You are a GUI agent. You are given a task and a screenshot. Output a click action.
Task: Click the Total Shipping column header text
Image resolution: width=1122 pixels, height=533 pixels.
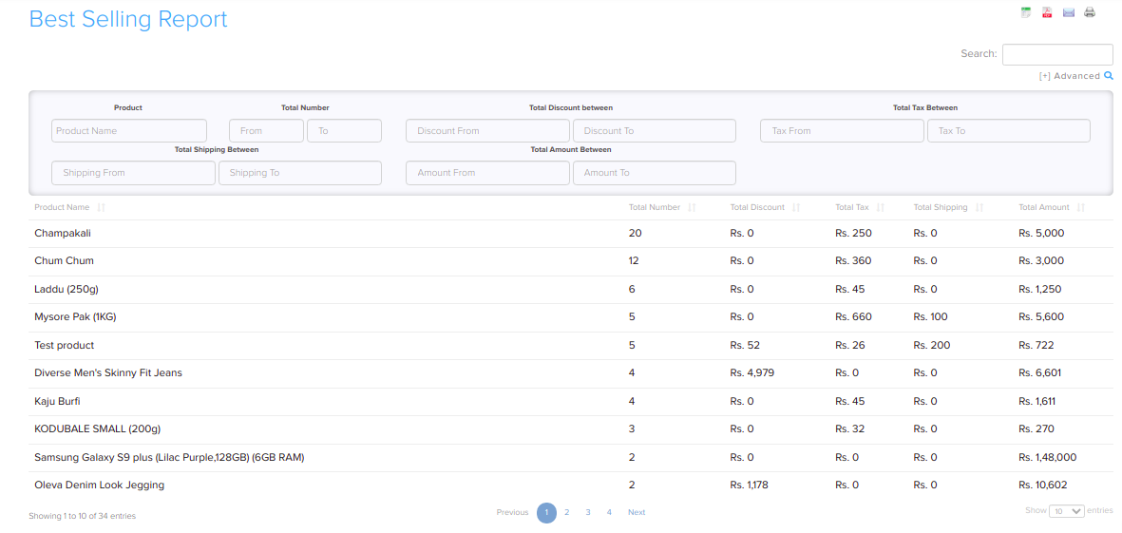coord(941,207)
